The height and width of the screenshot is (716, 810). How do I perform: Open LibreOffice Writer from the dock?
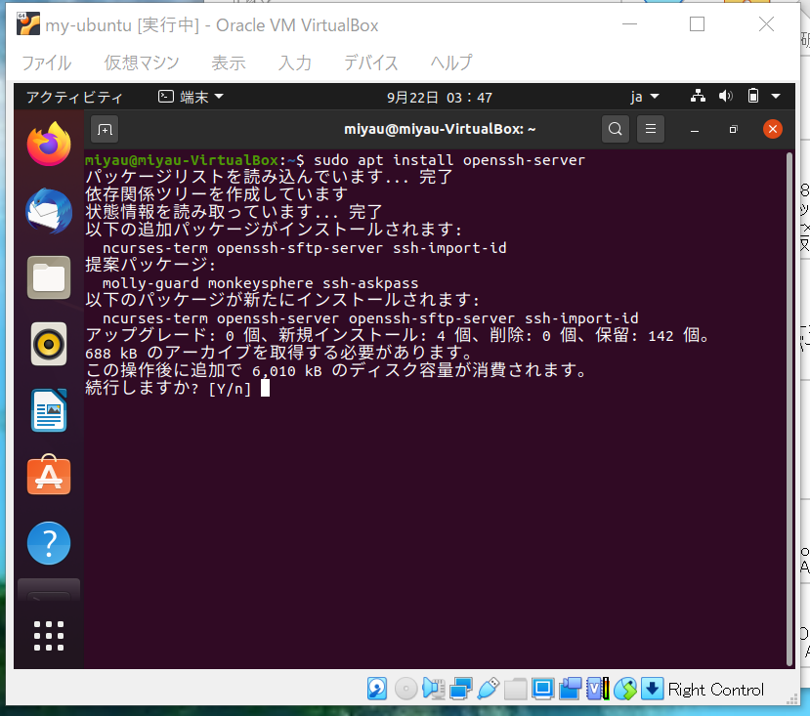click(x=49, y=410)
